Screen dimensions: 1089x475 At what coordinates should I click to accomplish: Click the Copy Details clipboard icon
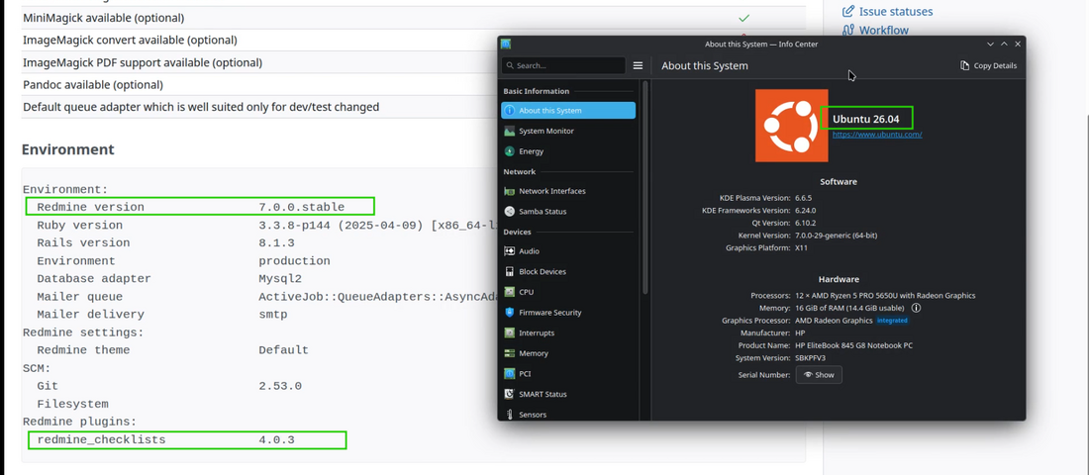964,66
